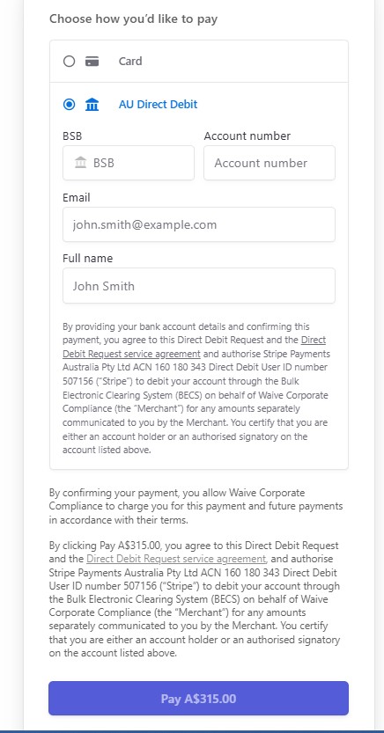Click the AU Direct Debit label text
This screenshot has width=384, height=733.
pyautogui.click(x=158, y=104)
